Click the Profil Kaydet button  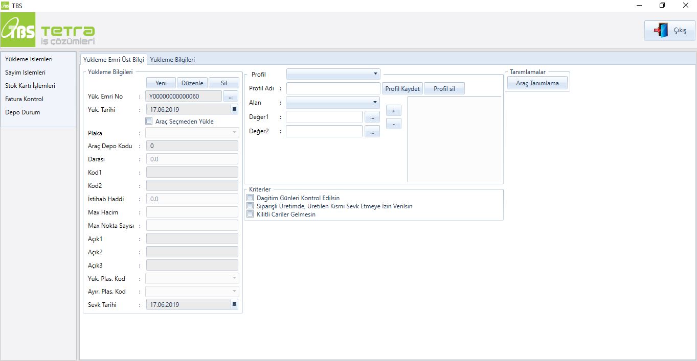(x=402, y=89)
